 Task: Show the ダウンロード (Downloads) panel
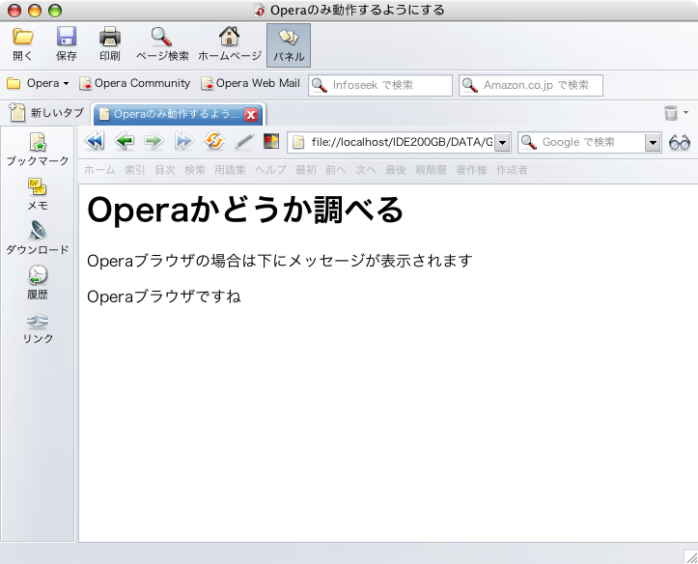[x=38, y=232]
